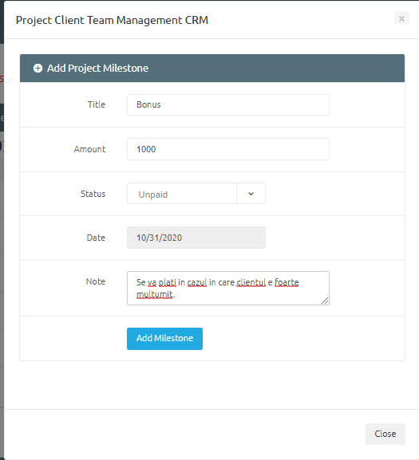
Task: Click the Project Client Team Management CRM title
Action: pyautogui.click(x=112, y=20)
